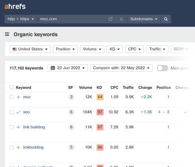This screenshot has width=195, height=167.
Task: Click the +1.3K traffic change value
Action: [x=146, y=112]
